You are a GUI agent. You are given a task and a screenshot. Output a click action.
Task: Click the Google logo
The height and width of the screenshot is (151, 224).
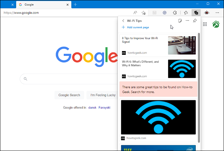click(87, 57)
